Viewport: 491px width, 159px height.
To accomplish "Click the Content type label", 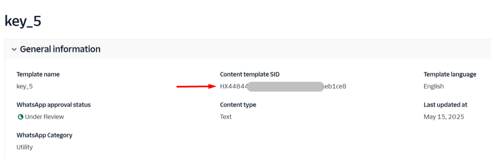I will (238, 104).
